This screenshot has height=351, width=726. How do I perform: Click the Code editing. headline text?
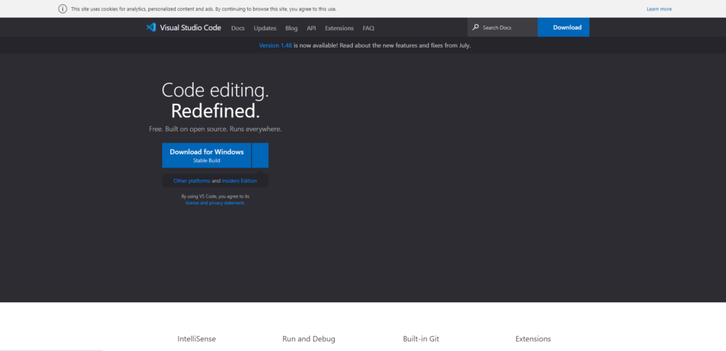216,90
